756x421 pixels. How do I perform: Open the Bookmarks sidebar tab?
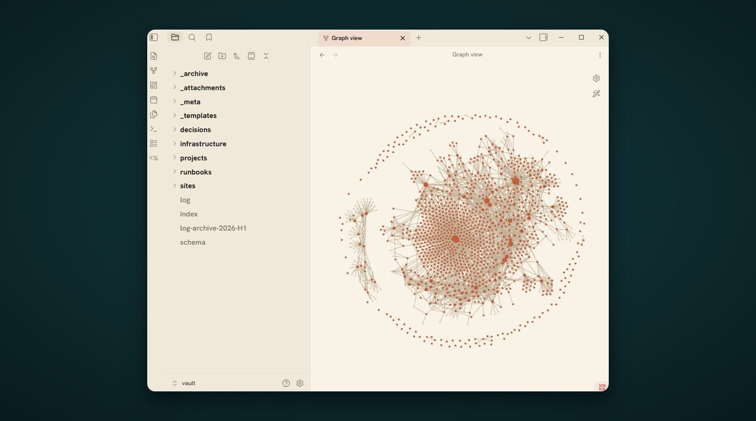209,37
